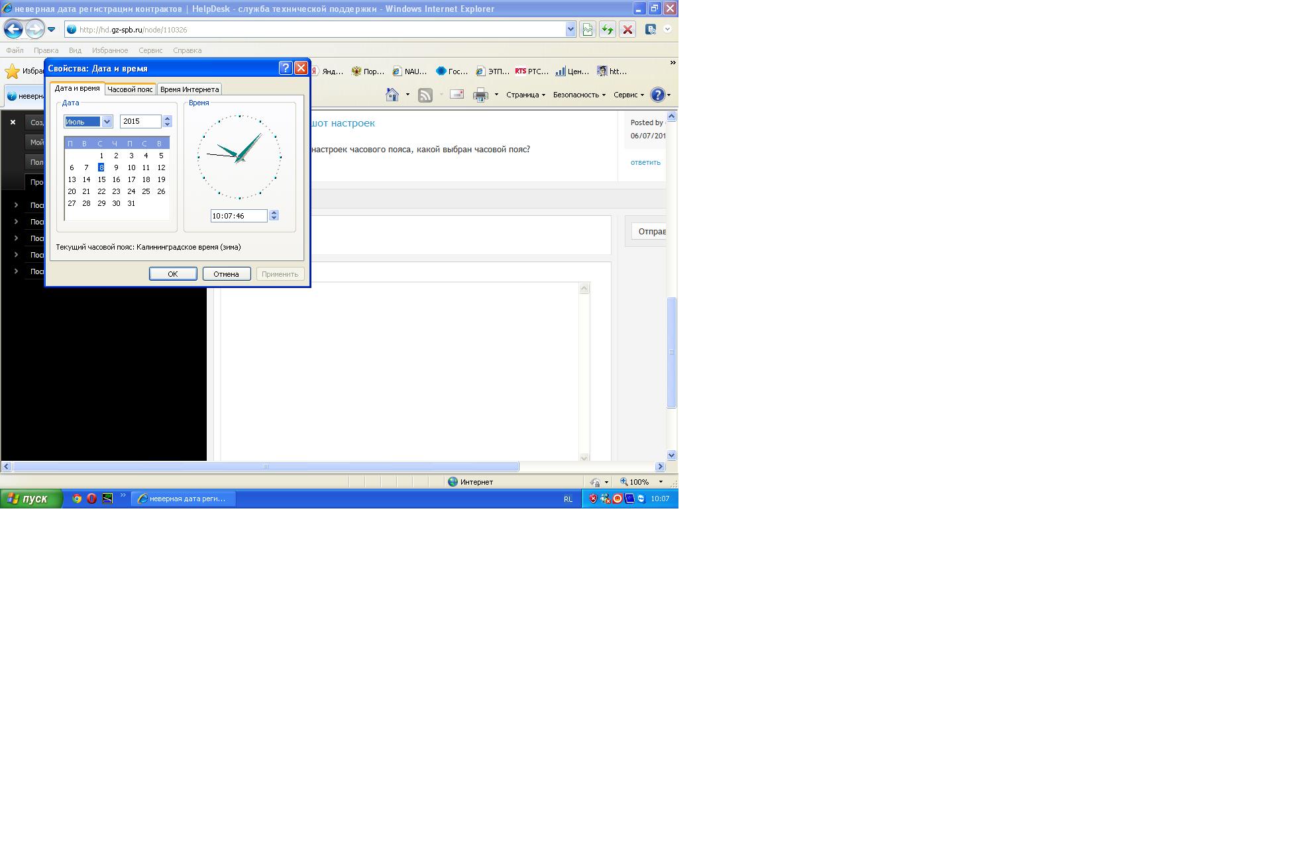Expand the zoom level 100% dropdown

tap(661, 482)
